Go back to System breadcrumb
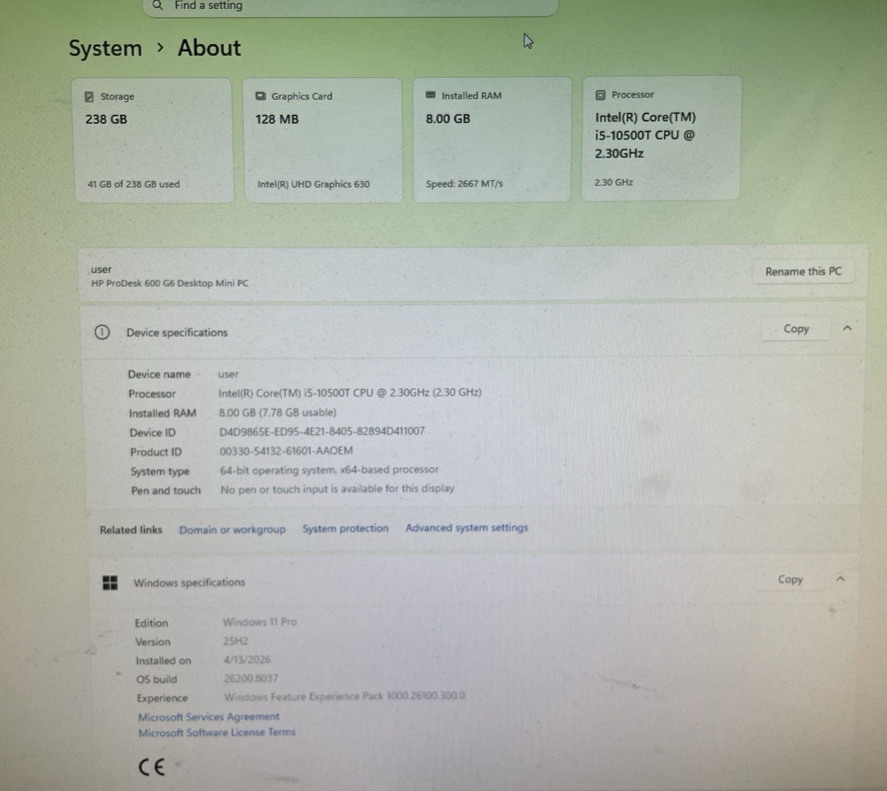 pos(105,48)
